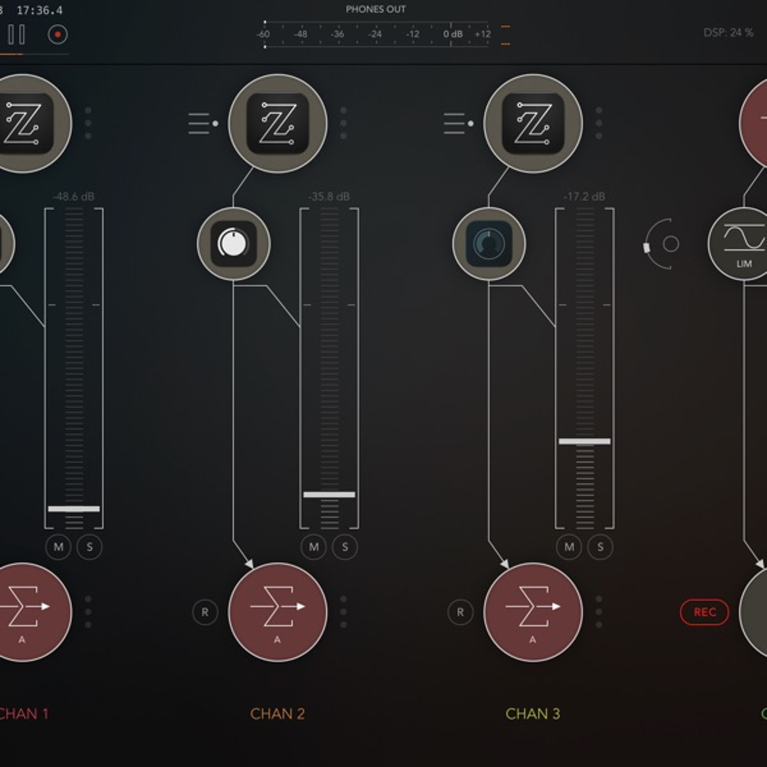Toggle the red REC button
767x767 pixels.
point(705,612)
